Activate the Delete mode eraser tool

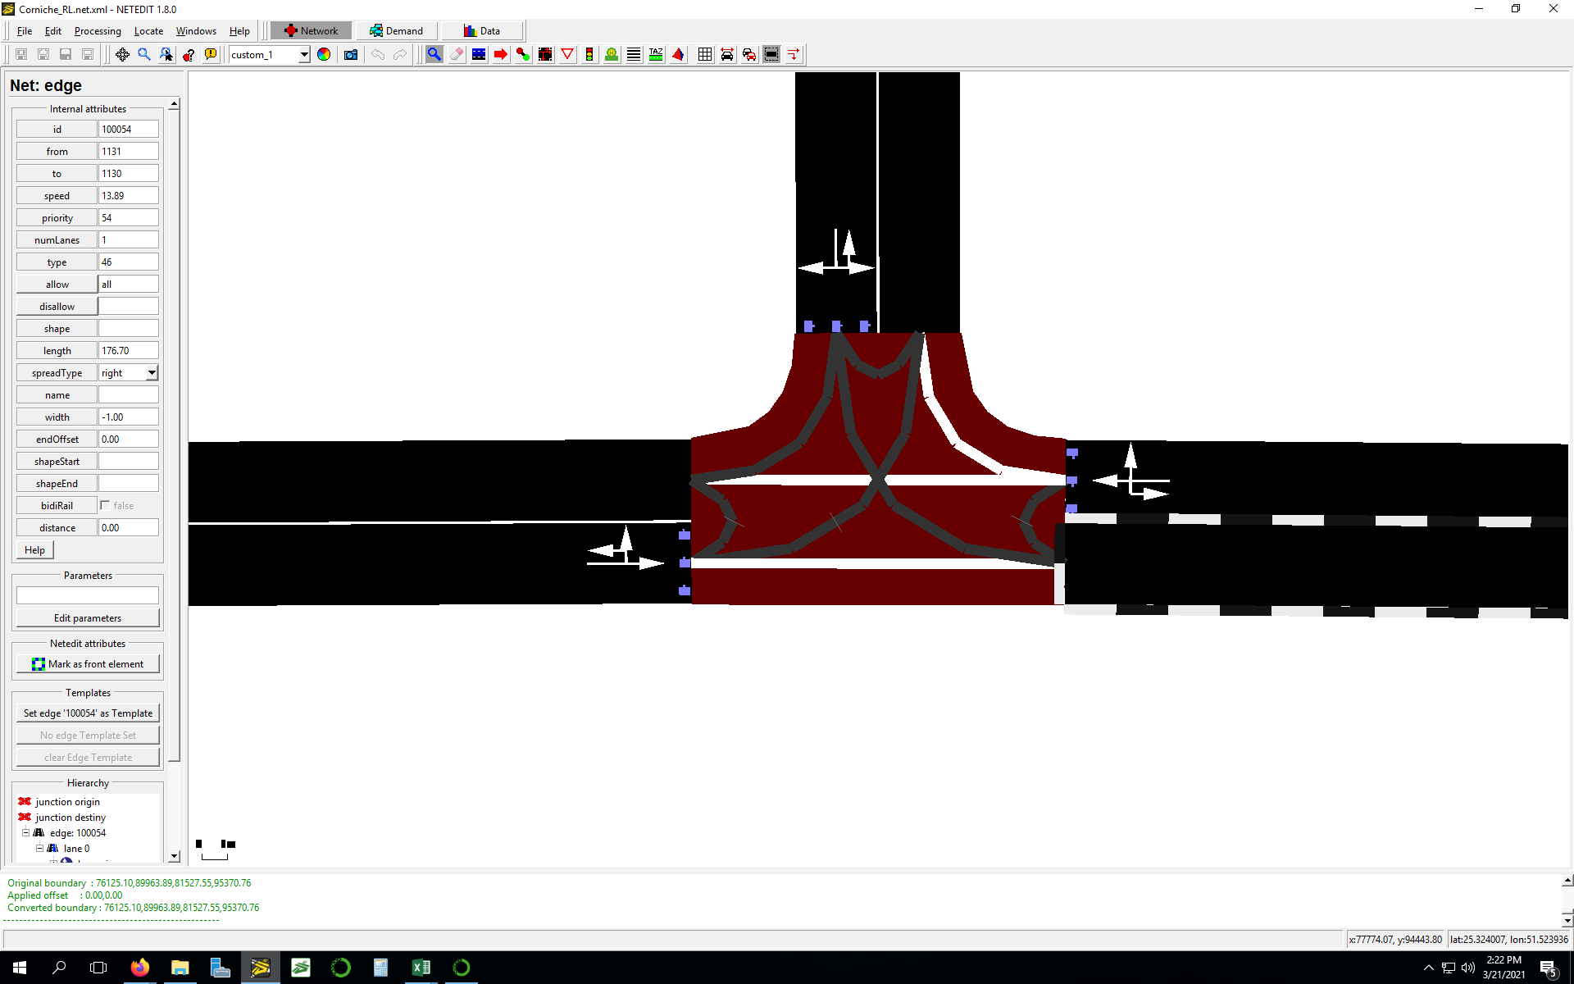[457, 55]
